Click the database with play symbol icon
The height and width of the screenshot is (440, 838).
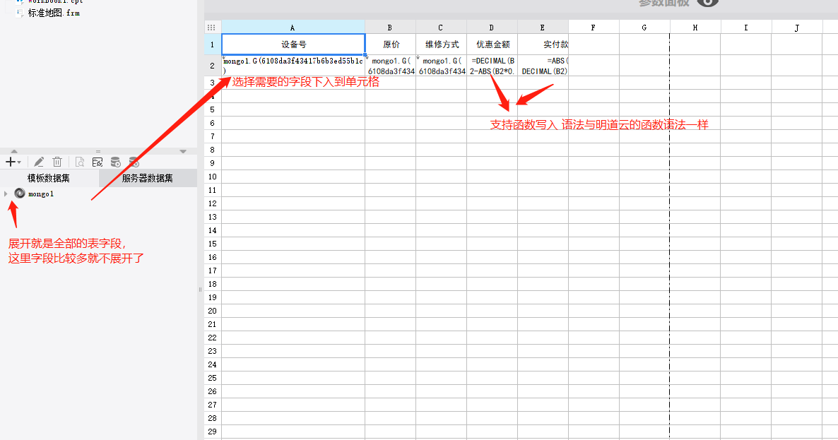click(x=115, y=162)
